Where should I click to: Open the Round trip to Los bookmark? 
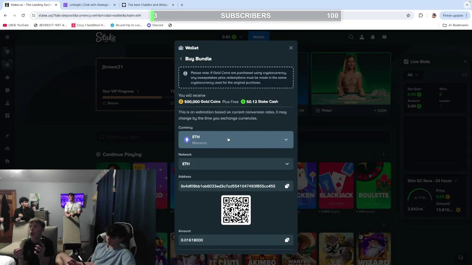tap(126, 25)
